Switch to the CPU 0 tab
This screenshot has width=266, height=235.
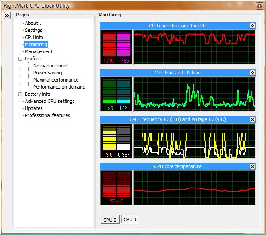(110, 220)
